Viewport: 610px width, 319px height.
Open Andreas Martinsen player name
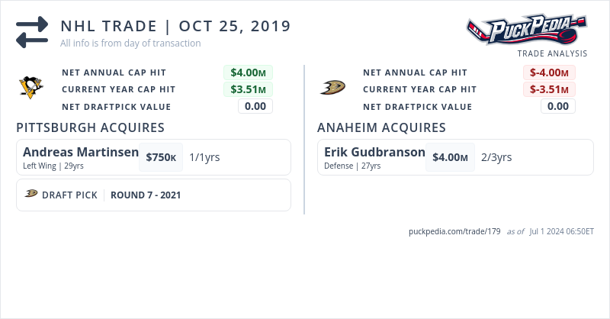click(81, 152)
